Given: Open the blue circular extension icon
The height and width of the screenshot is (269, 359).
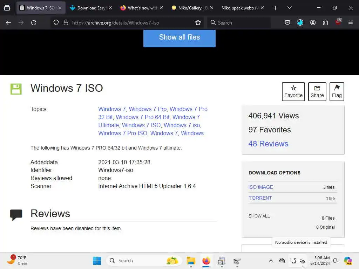Looking at the screenshot, I should click(x=300, y=23).
